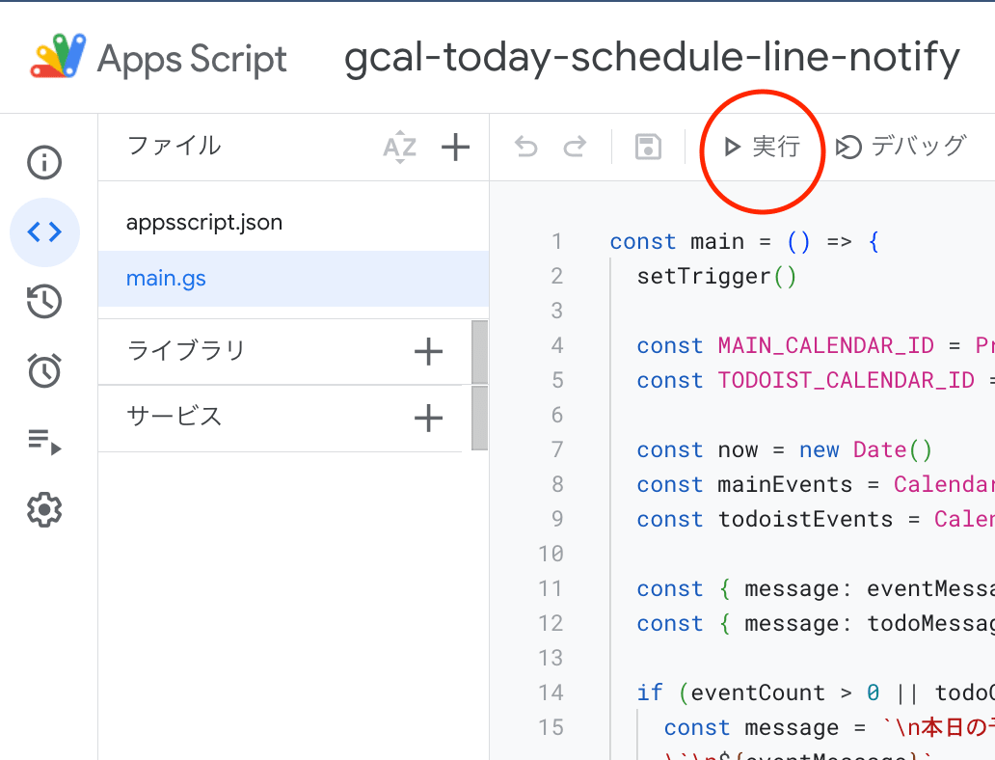Image resolution: width=995 pixels, height=760 pixels.
Task: Select the Editor code brackets icon
Action: pyautogui.click(x=44, y=231)
